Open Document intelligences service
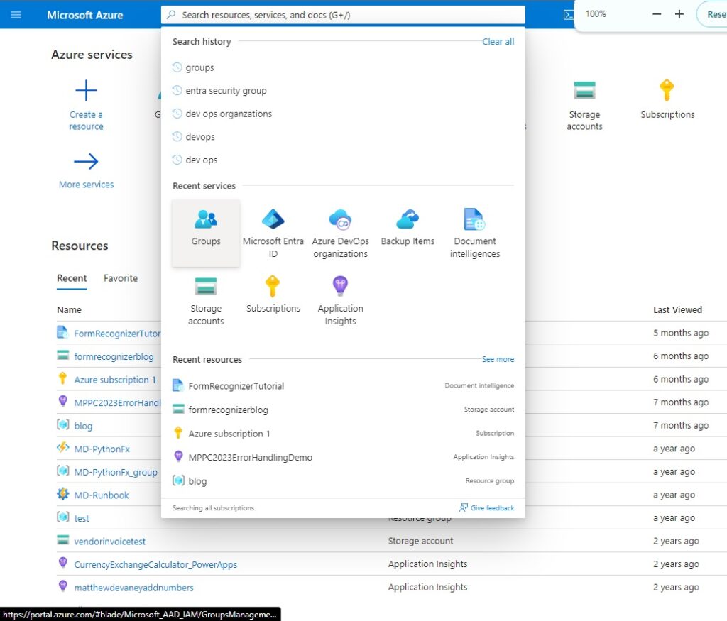Viewport: 727px width, 621px height. point(475,233)
